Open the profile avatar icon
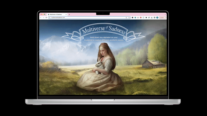The height and width of the screenshot is (116, 207). 157,18
